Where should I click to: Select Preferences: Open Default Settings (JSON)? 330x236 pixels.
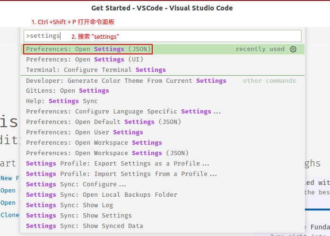(x=163, y=122)
